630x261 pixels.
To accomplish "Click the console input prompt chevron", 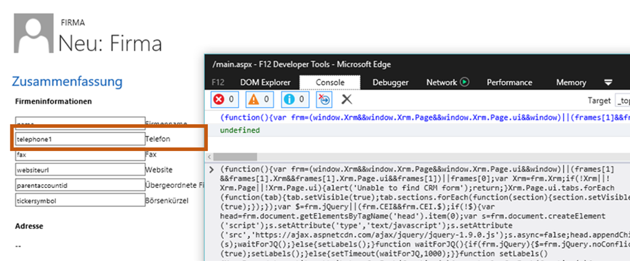I will click(x=212, y=168).
